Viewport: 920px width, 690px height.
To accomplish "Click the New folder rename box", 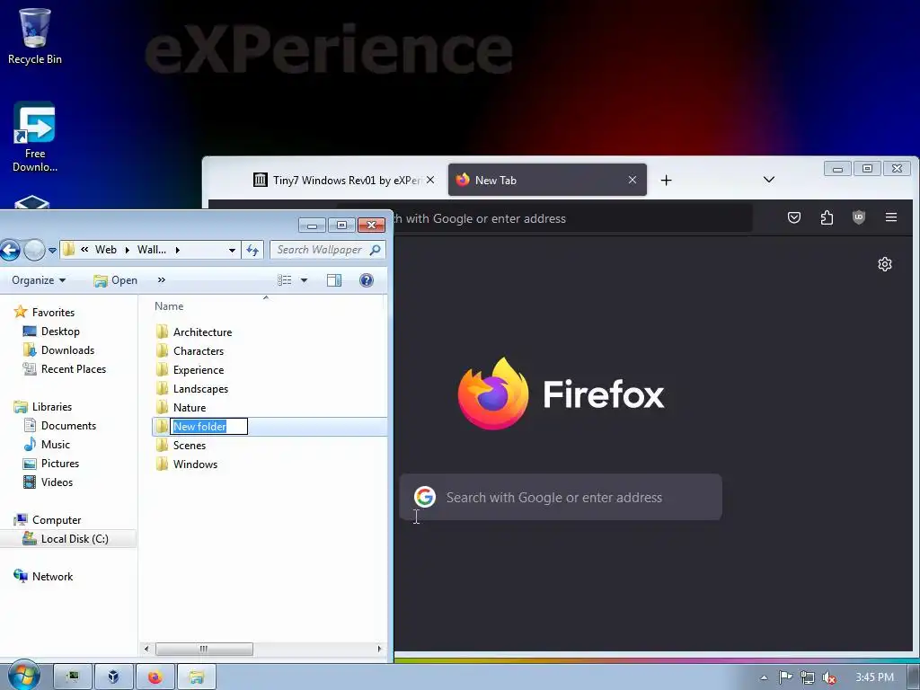I will click(208, 427).
